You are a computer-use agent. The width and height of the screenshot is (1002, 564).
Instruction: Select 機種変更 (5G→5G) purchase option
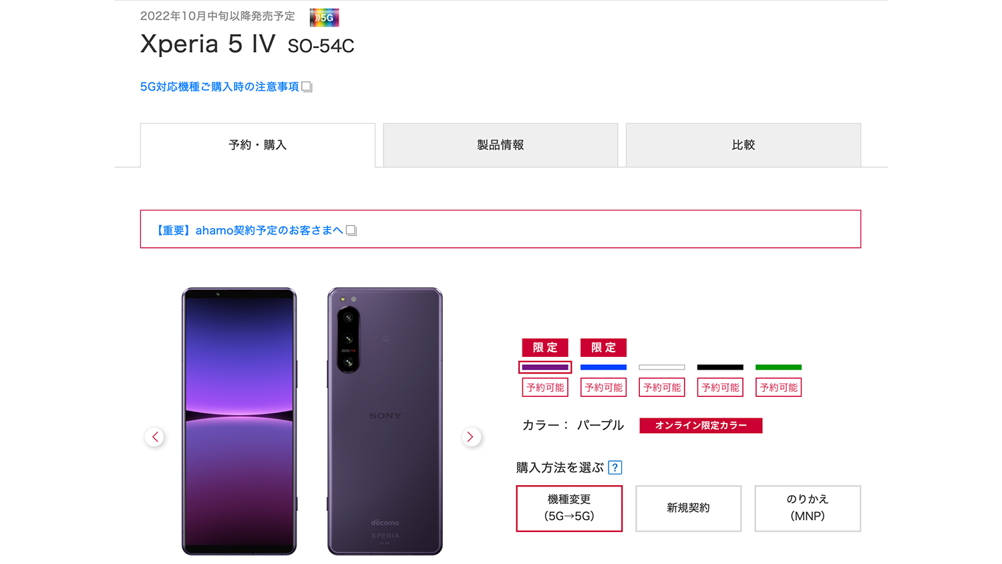569,509
